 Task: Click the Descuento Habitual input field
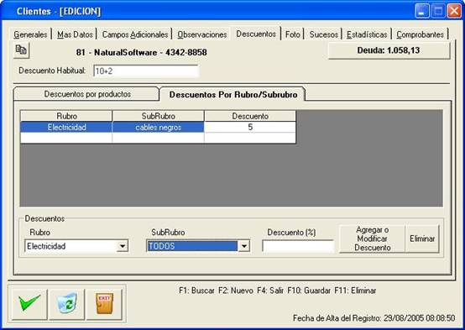pyautogui.click(x=145, y=71)
